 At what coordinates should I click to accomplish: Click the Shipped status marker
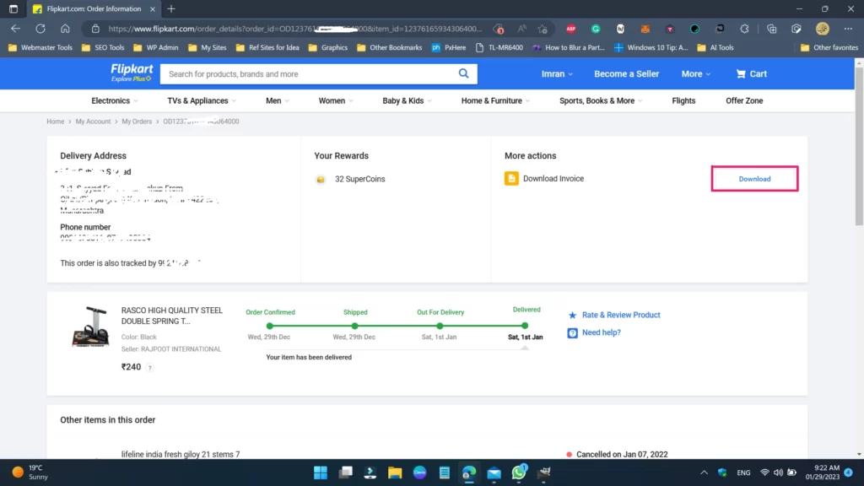click(355, 326)
